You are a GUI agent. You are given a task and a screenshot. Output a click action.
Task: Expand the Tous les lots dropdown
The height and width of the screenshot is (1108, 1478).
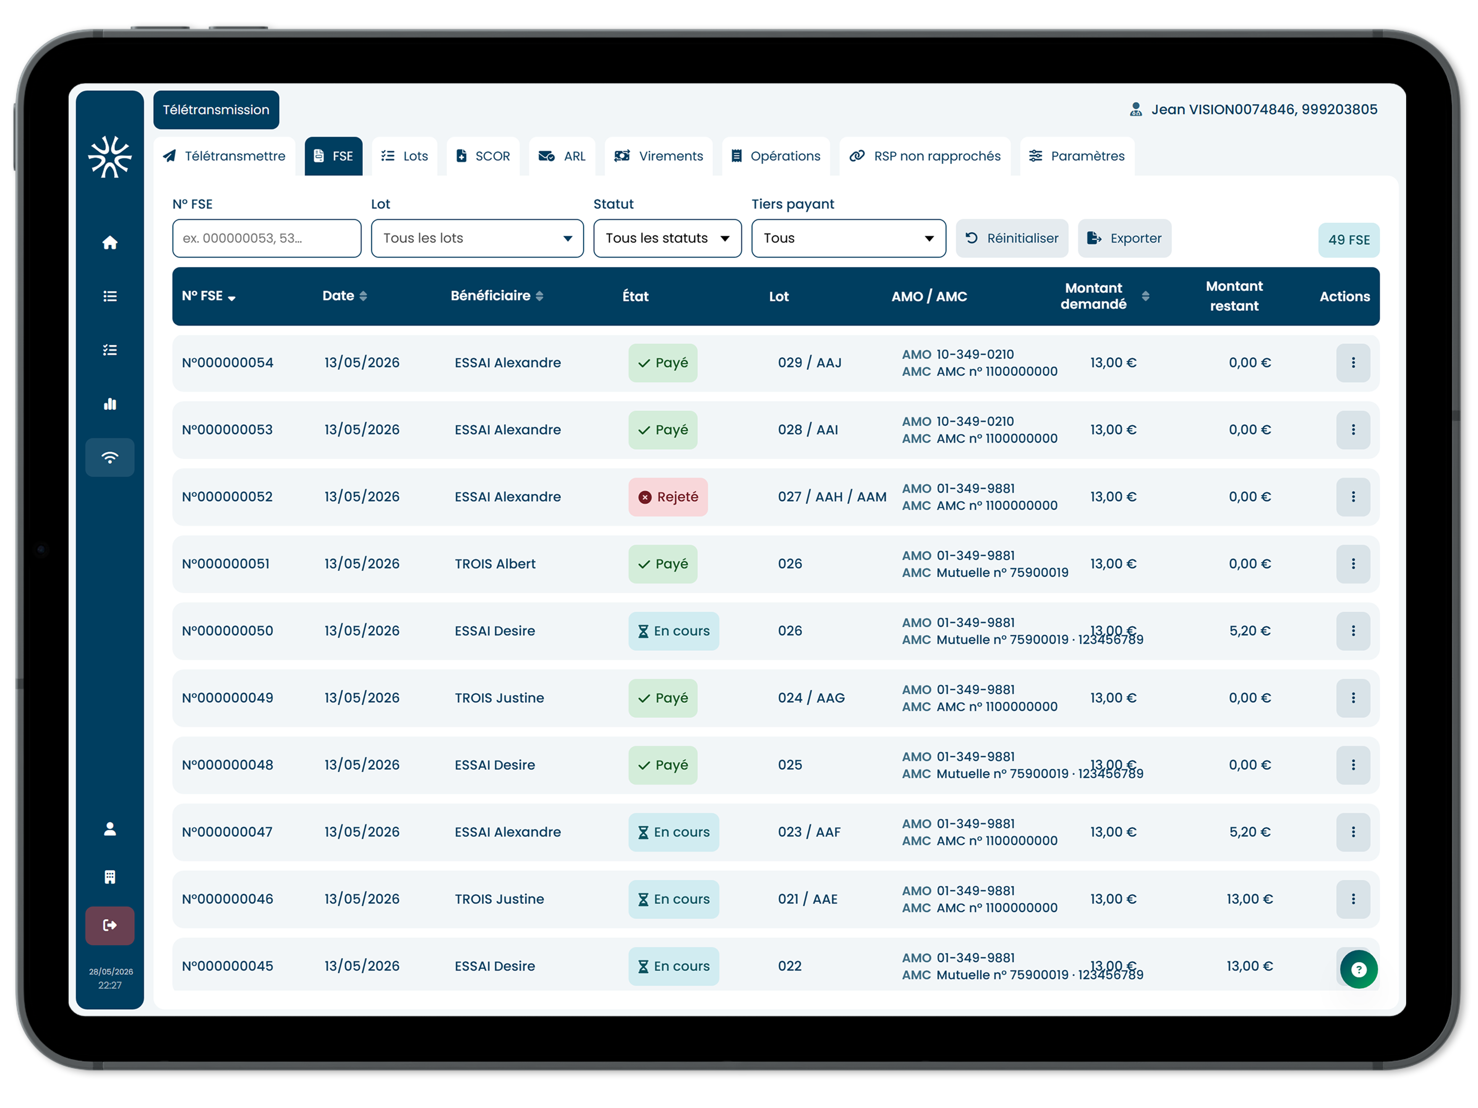tap(477, 238)
